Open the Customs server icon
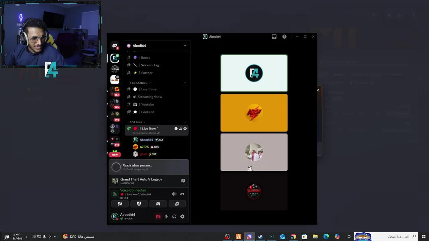Screen dimensions: 429x241 tap(115, 69)
